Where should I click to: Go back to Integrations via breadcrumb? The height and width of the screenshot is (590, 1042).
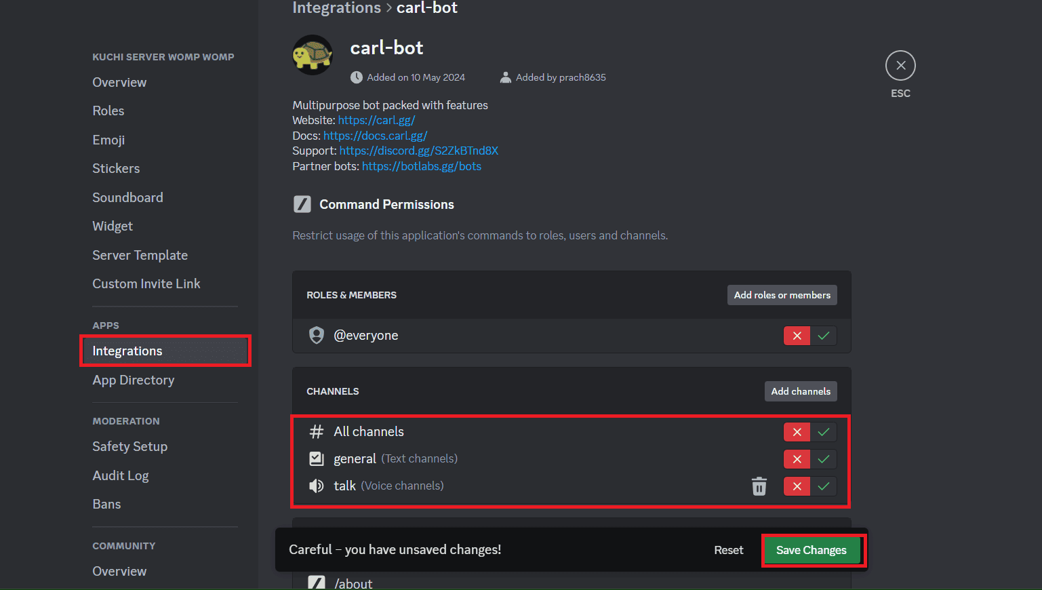(336, 7)
